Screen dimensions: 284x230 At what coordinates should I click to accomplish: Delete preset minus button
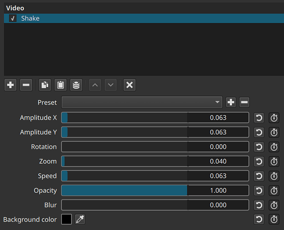click(x=244, y=102)
